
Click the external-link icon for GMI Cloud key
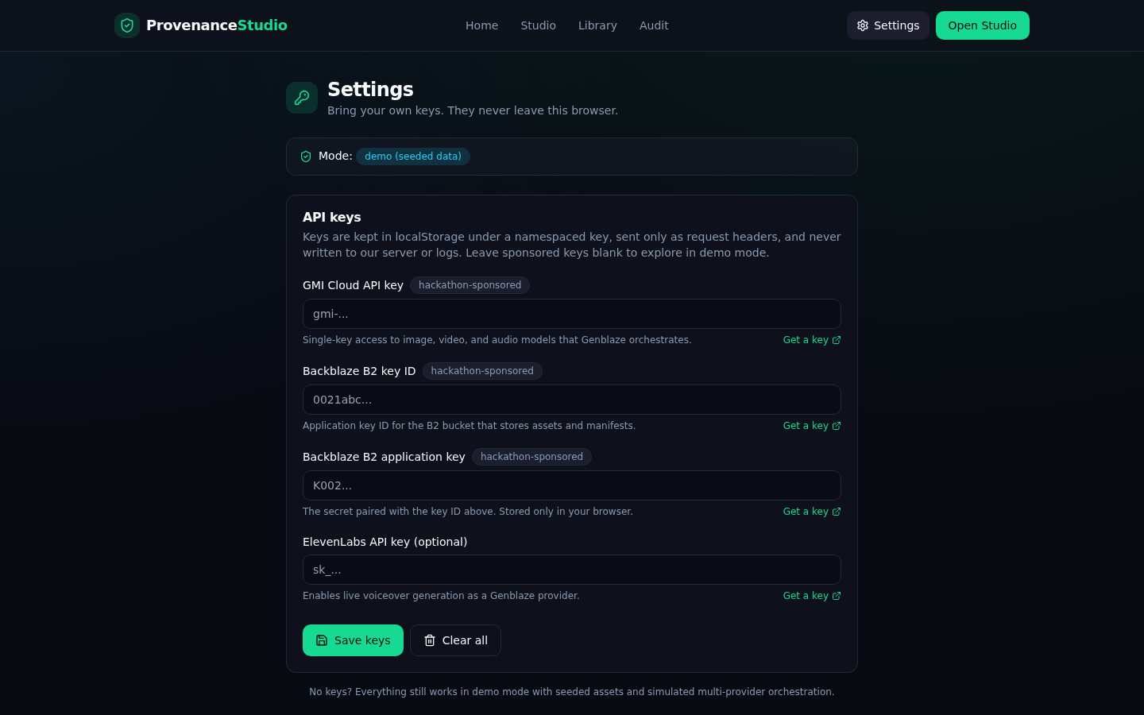(x=837, y=340)
